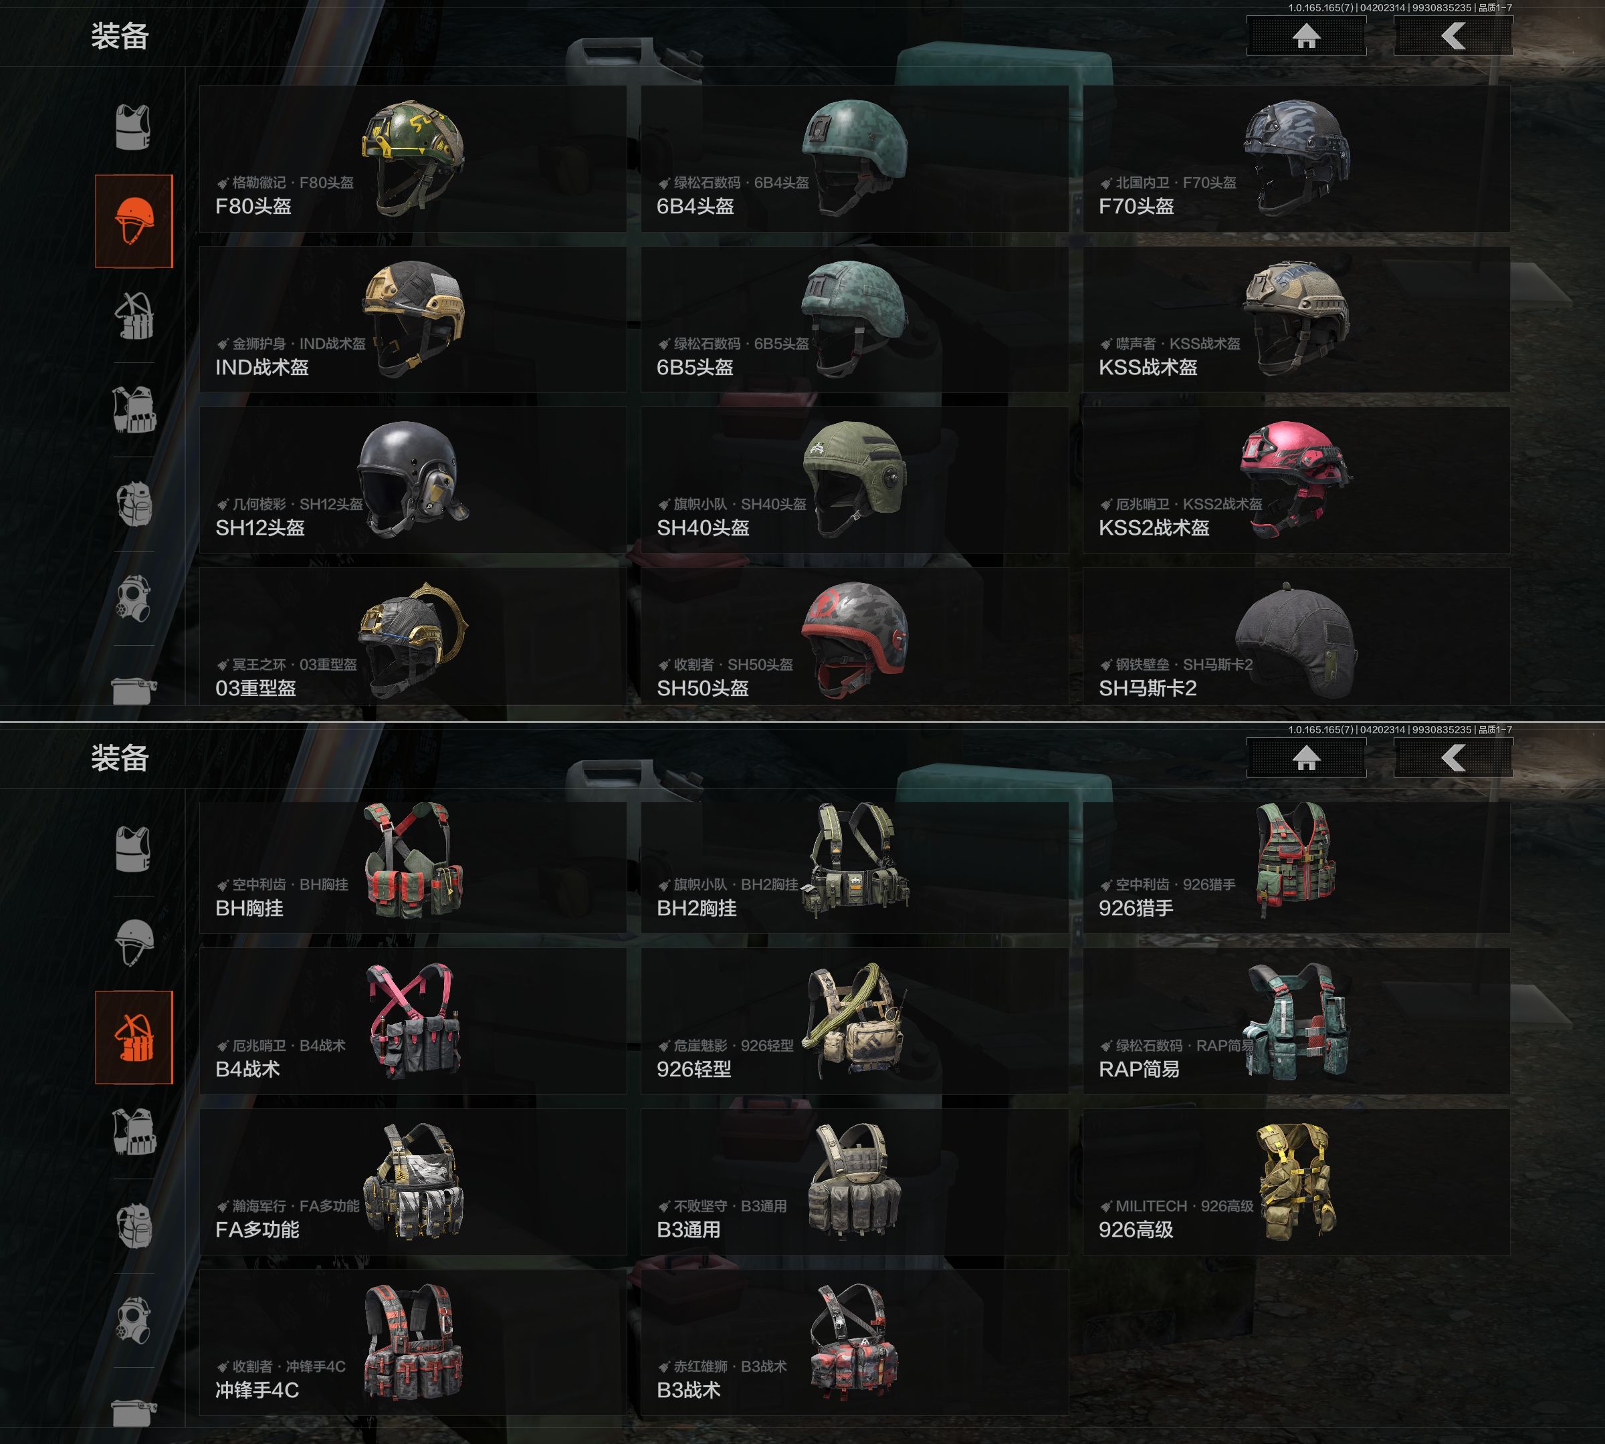Open the FA多功能 chest rig item

(413, 1182)
